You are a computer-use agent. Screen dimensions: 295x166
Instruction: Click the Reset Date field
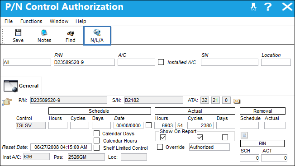click(x=61, y=147)
